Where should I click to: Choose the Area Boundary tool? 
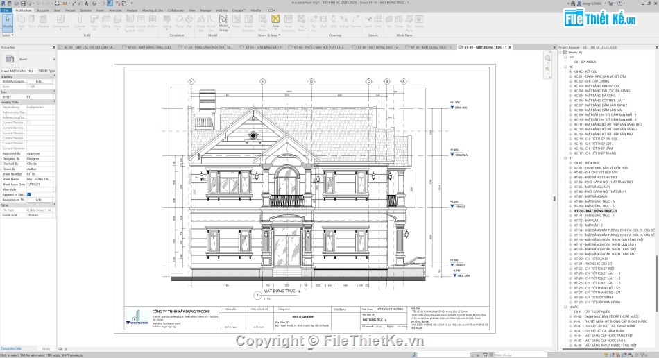coord(289,23)
